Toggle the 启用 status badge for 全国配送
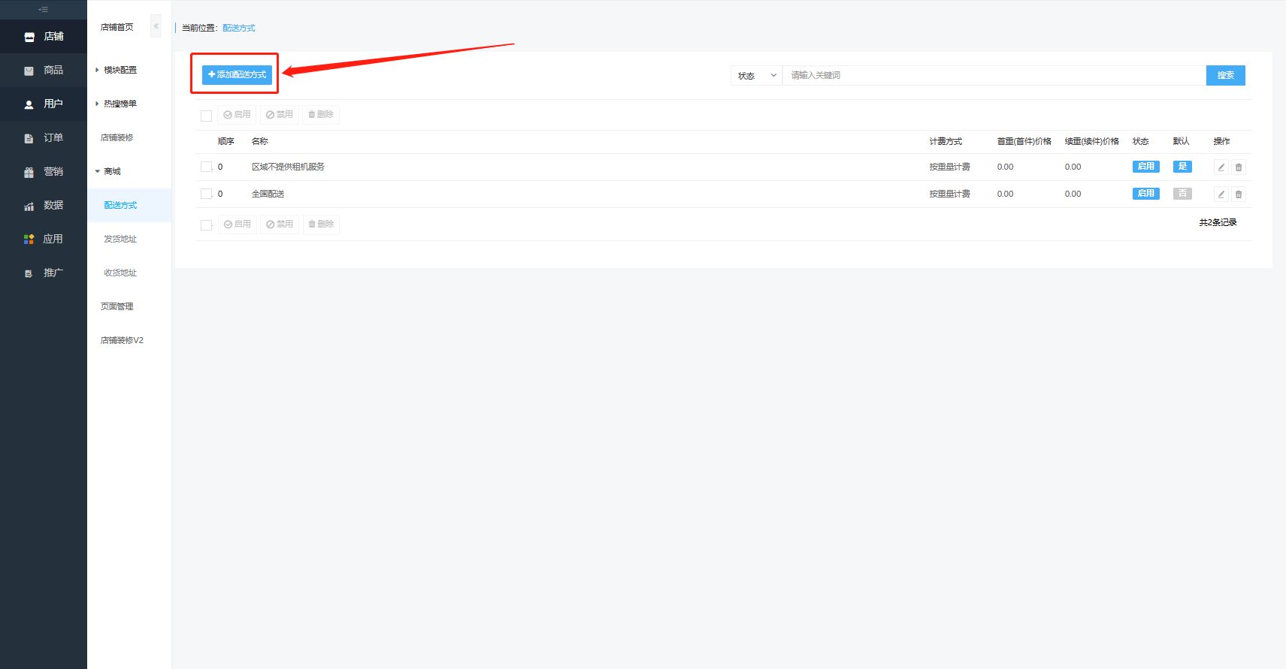Image resolution: width=1286 pixels, height=669 pixels. click(x=1146, y=194)
